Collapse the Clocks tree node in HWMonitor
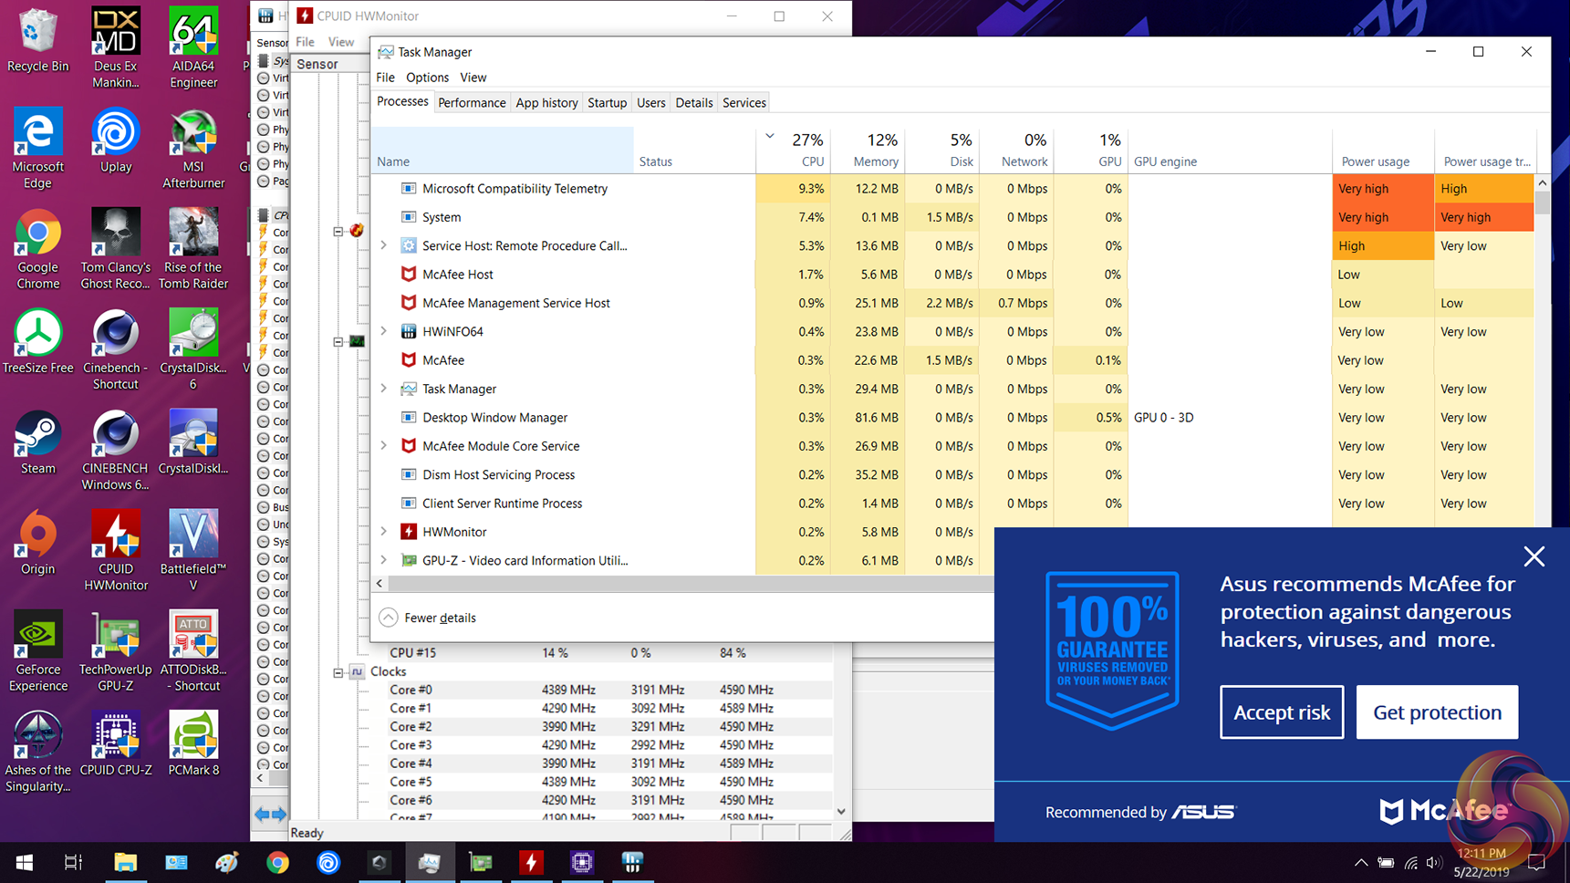Image resolution: width=1570 pixels, height=883 pixels. pyautogui.click(x=338, y=672)
